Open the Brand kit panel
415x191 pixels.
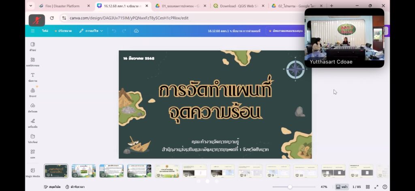pos(32,92)
